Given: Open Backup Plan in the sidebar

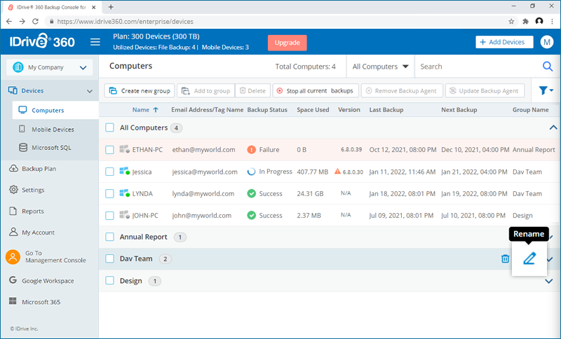Looking at the screenshot, I should pyautogui.click(x=39, y=169).
